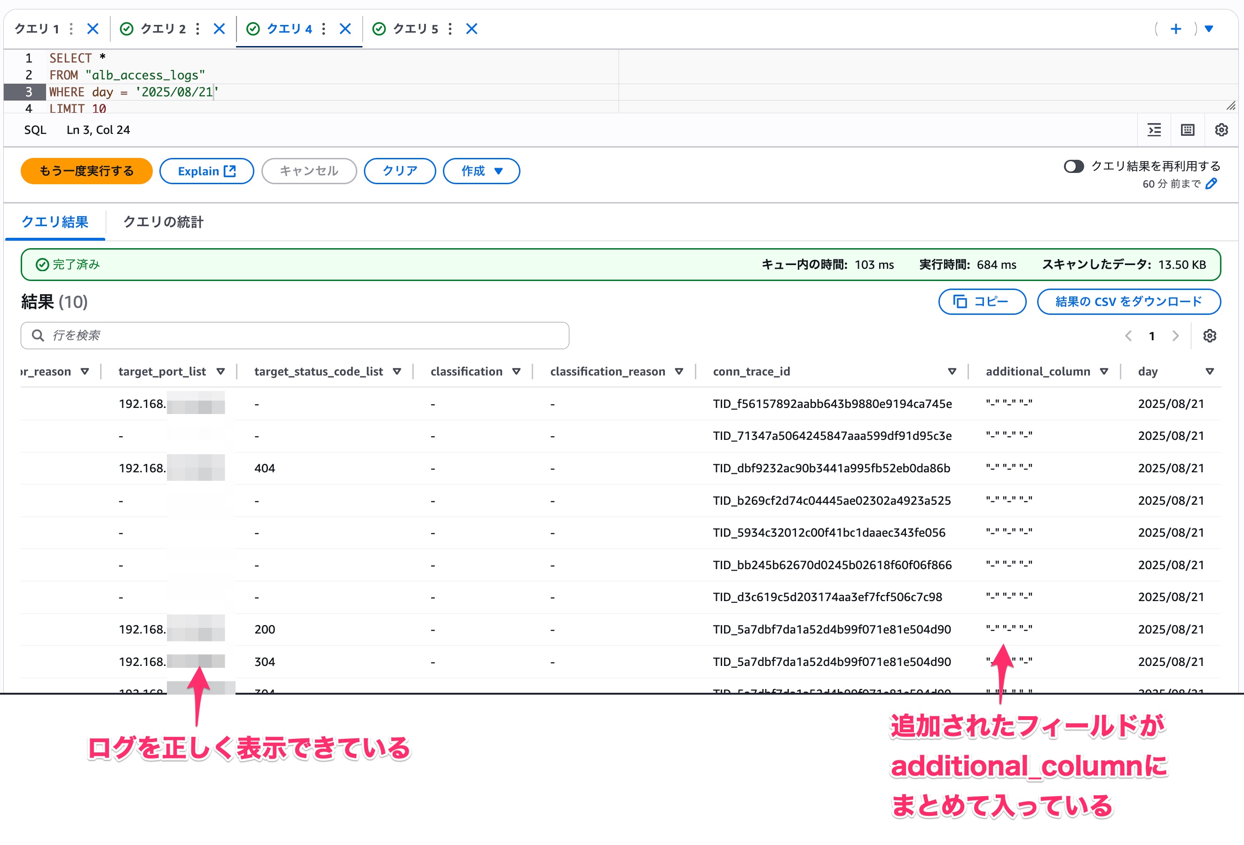1244x845 pixels.
Task: Click the 404 status code cell
Action: coord(265,468)
